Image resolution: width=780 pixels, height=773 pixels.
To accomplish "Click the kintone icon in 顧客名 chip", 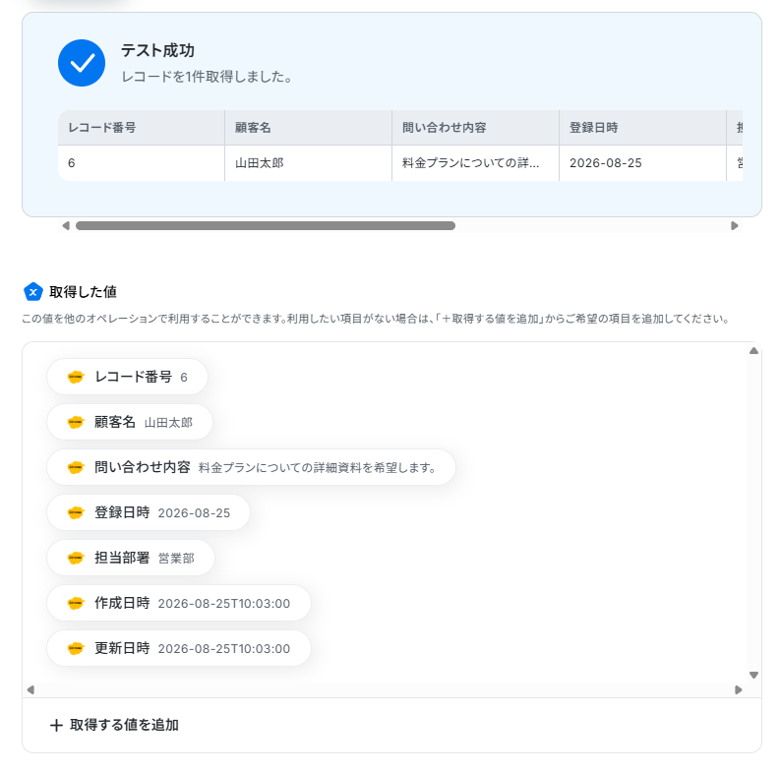I will click(x=76, y=422).
